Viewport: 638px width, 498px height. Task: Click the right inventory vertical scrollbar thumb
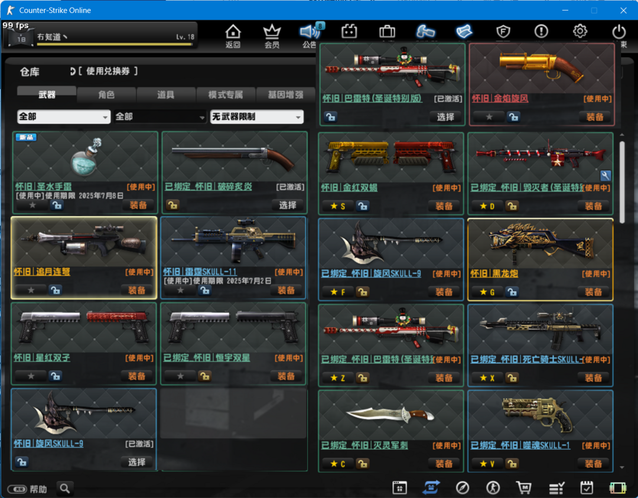point(621,182)
